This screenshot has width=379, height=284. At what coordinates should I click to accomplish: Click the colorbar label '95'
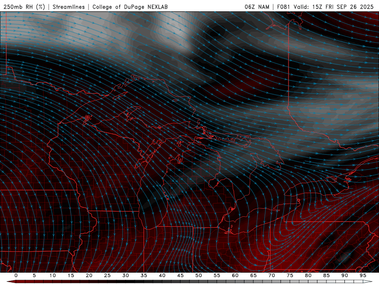[363, 275]
